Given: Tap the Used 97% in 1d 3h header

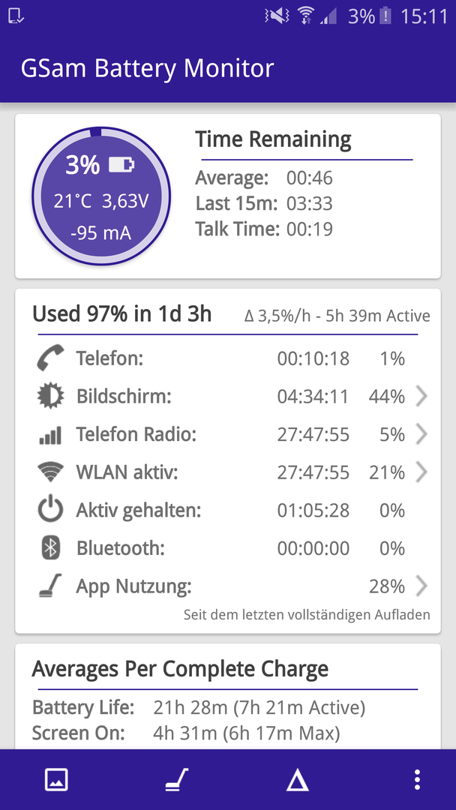Looking at the screenshot, I should tap(122, 313).
